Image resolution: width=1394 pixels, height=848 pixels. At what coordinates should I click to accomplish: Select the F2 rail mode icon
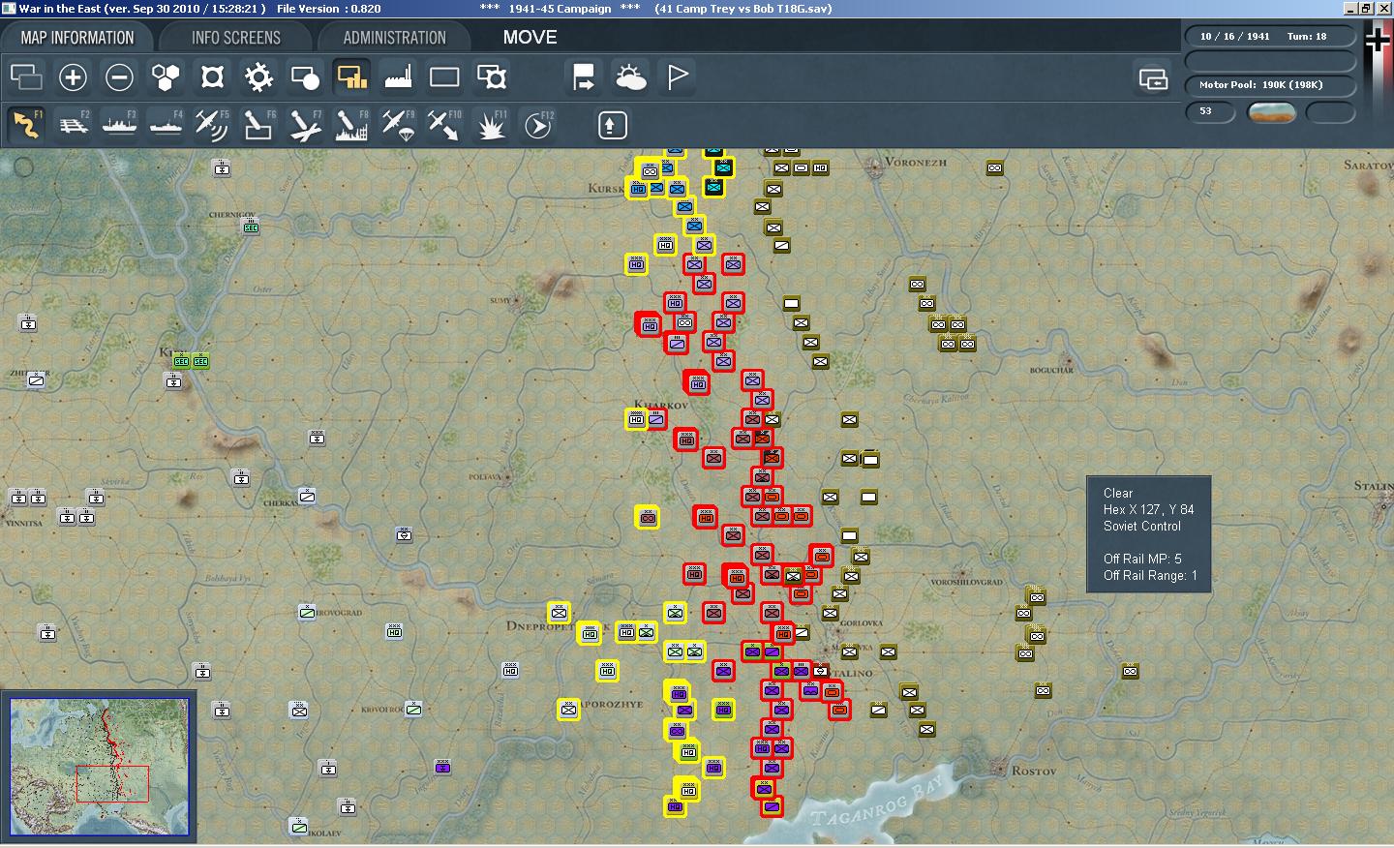pyautogui.click(x=73, y=125)
